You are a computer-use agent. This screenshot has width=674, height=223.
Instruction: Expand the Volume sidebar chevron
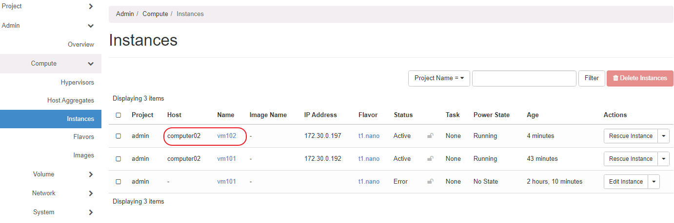point(91,174)
